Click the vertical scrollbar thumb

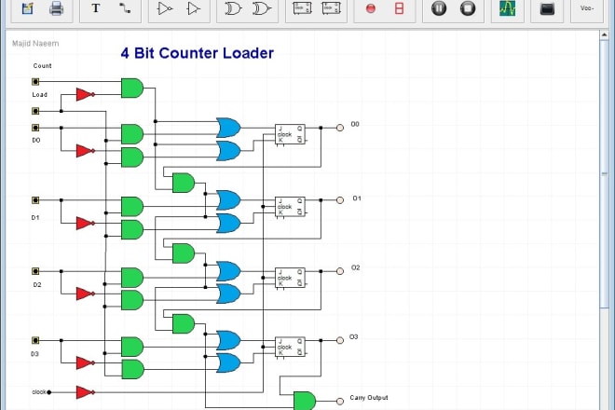tap(604, 172)
